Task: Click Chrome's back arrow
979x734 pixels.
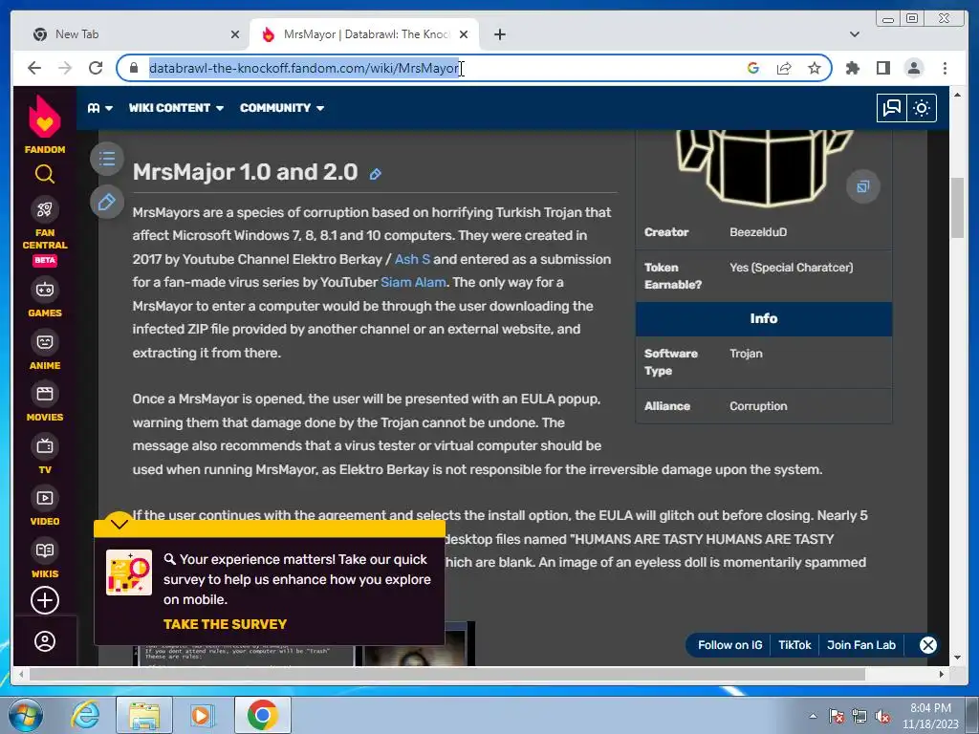Action: point(34,68)
